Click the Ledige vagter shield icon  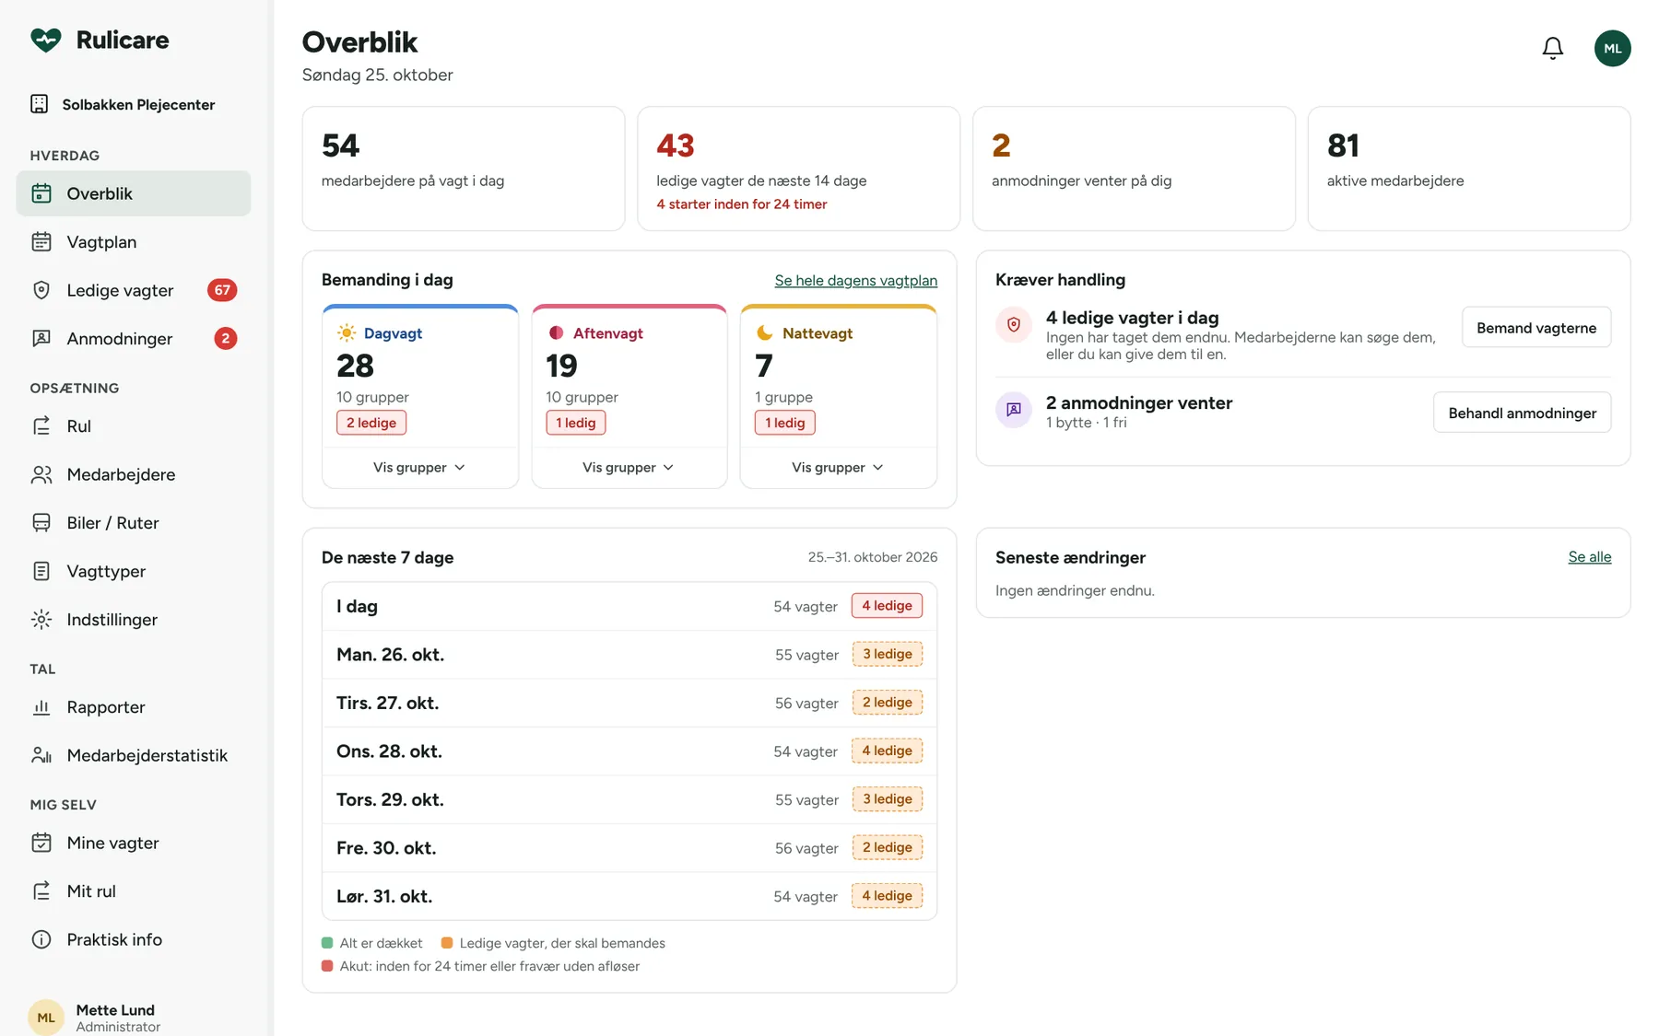pyautogui.click(x=41, y=290)
